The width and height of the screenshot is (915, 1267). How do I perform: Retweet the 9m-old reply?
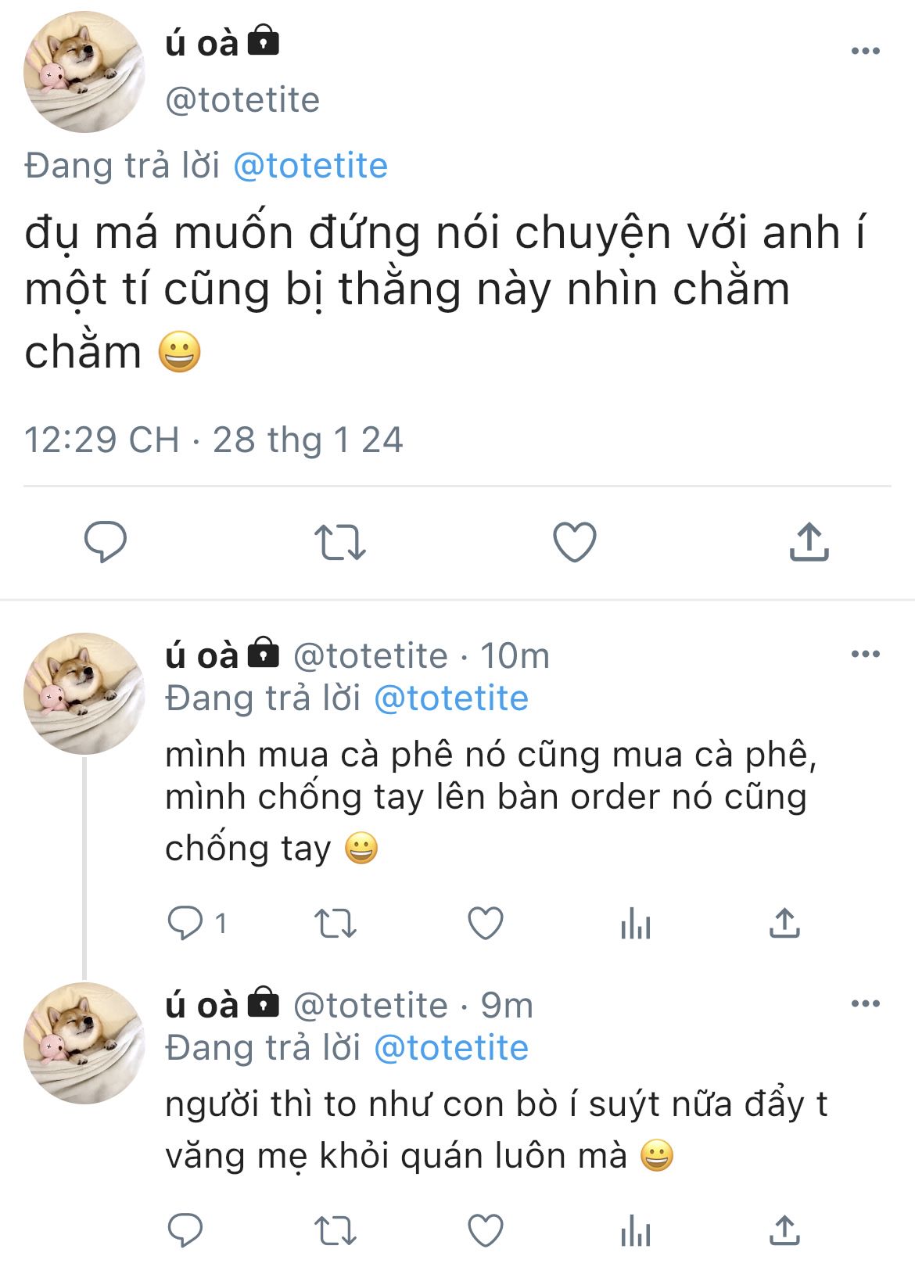[x=335, y=1231]
